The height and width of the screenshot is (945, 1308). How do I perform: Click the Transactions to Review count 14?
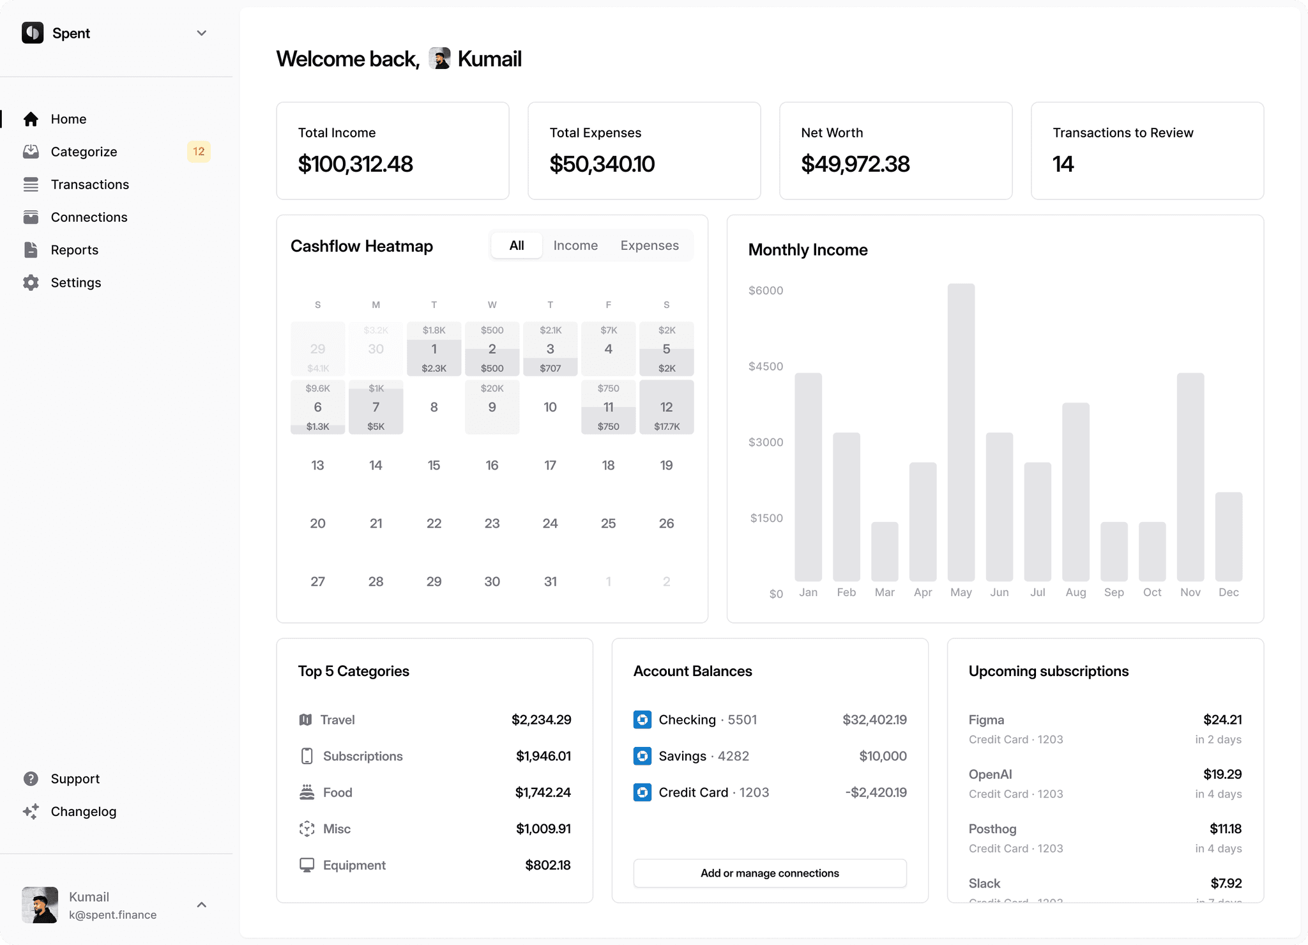tap(1064, 164)
